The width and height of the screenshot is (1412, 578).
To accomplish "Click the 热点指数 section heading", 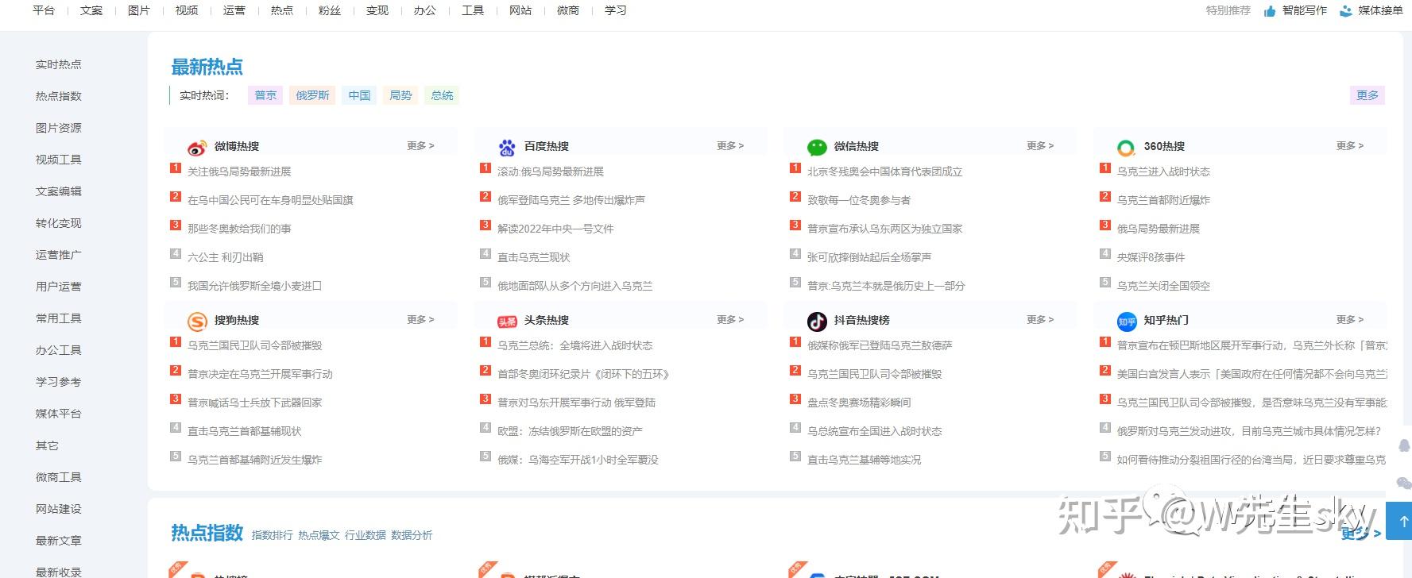I will [x=207, y=533].
